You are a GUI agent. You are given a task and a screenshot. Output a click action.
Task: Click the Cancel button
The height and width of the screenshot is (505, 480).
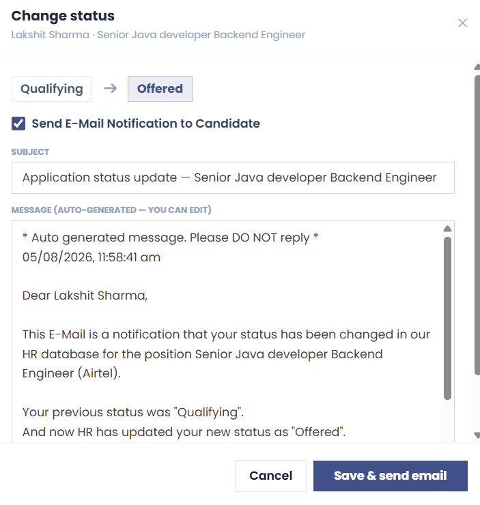pyautogui.click(x=270, y=476)
